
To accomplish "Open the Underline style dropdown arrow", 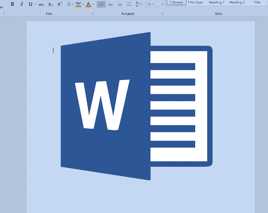I will (x=35, y=4).
